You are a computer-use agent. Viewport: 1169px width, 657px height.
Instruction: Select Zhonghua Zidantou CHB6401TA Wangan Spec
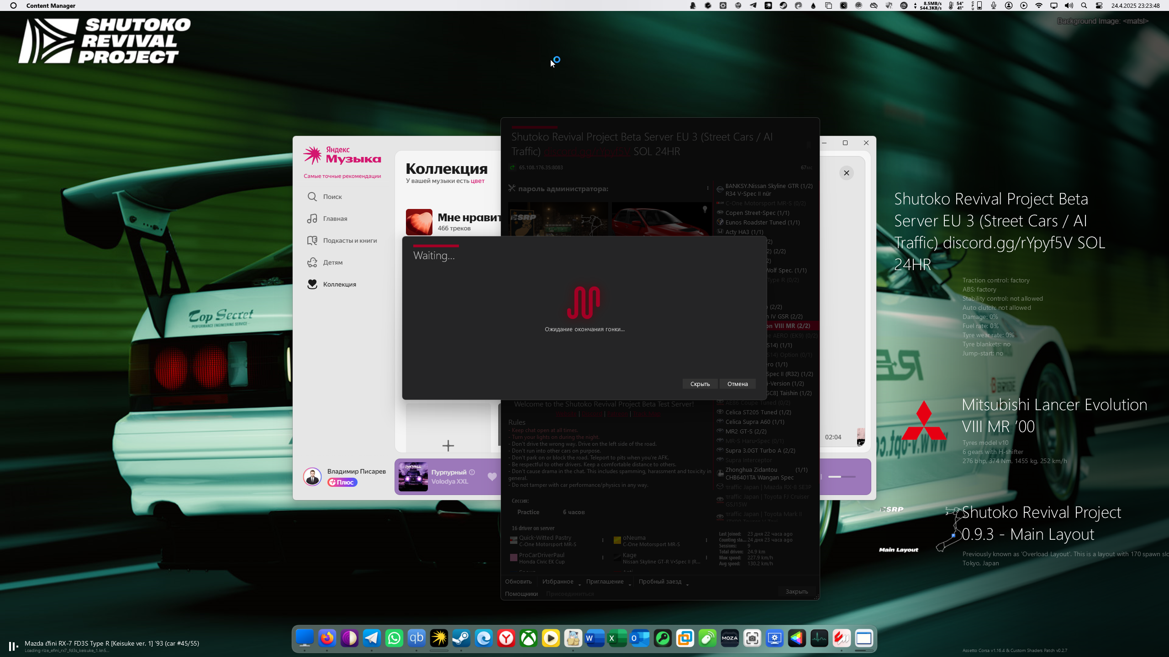[766, 474]
